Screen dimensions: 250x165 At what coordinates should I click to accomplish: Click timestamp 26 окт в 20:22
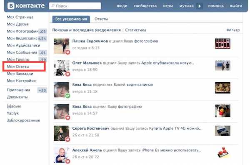pos(86,157)
